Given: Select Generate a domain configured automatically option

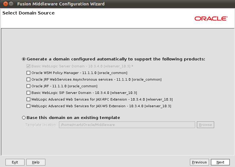Looking at the screenshot, I should [x=24, y=59].
